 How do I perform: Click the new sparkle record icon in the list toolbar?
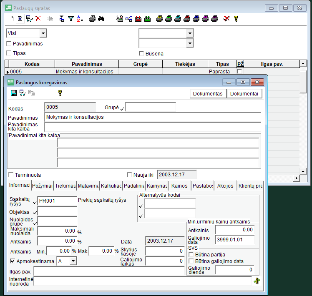point(120,19)
